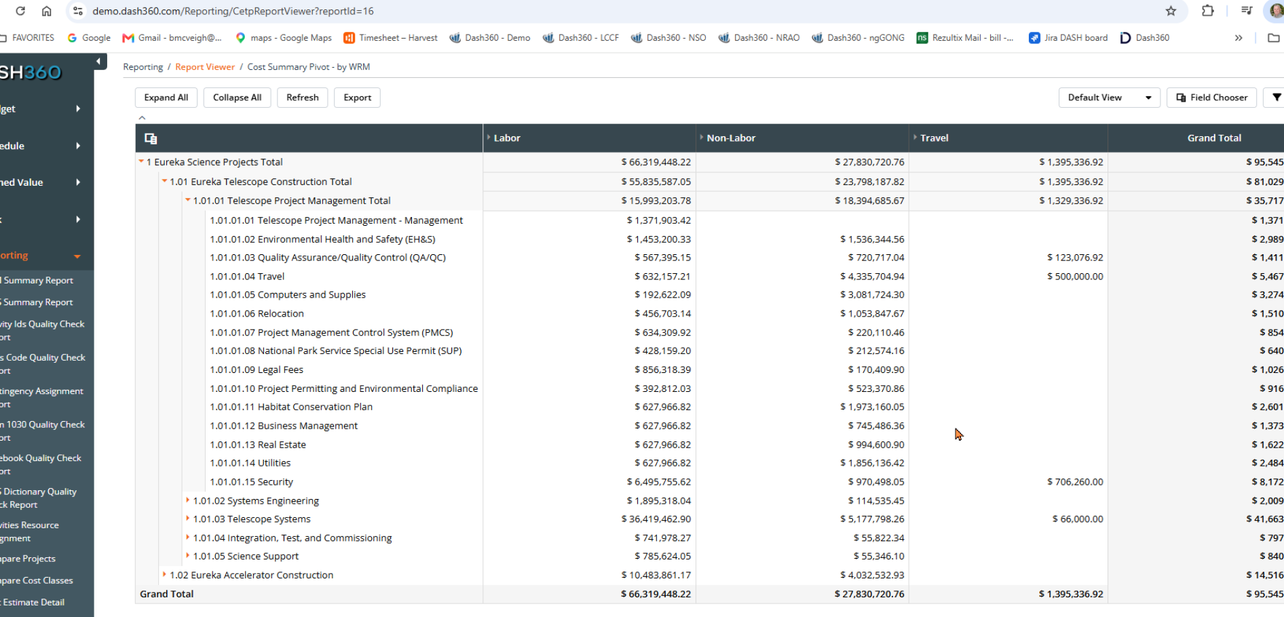Click the Grand Total column header
This screenshot has width=1284, height=617.
[x=1214, y=138]
